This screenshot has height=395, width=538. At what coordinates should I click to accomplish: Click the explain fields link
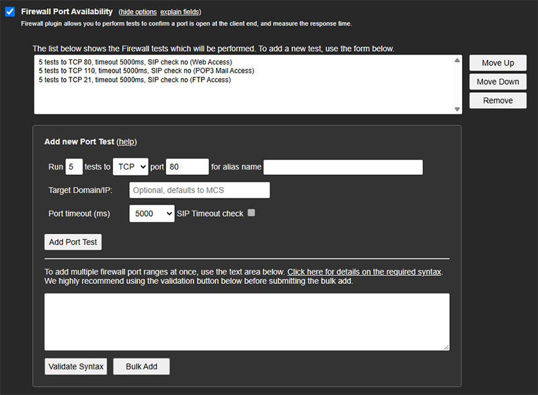(x=180, y=11)
